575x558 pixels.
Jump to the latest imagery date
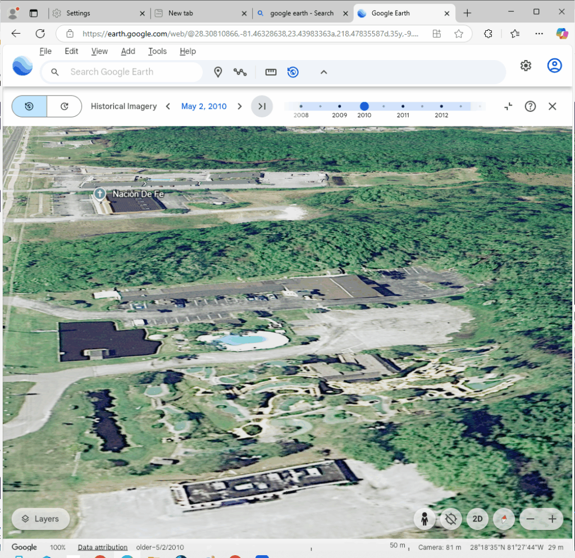[x=262, y=106]
